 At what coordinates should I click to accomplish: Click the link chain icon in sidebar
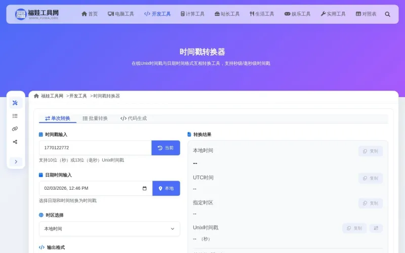tap(15, 129)
